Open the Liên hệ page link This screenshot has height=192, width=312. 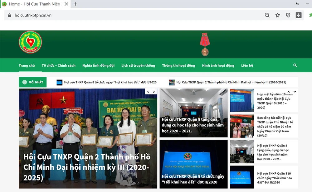point(247,65)
